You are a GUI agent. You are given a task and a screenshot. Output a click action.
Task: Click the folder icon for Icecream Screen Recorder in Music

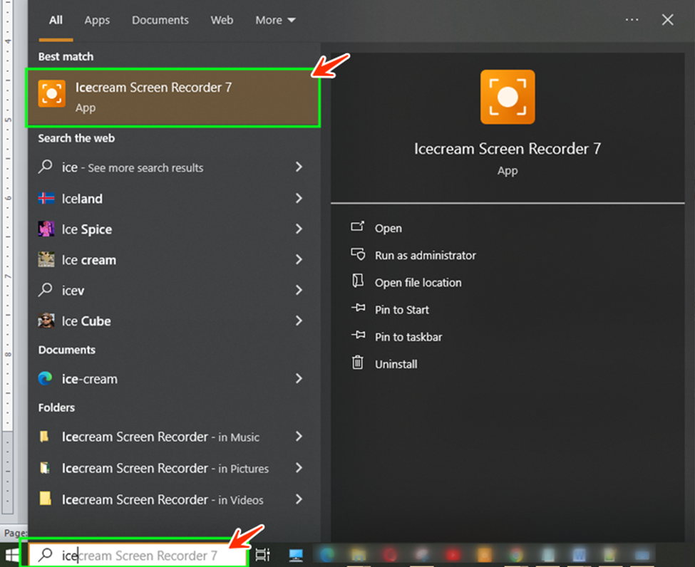44,437
